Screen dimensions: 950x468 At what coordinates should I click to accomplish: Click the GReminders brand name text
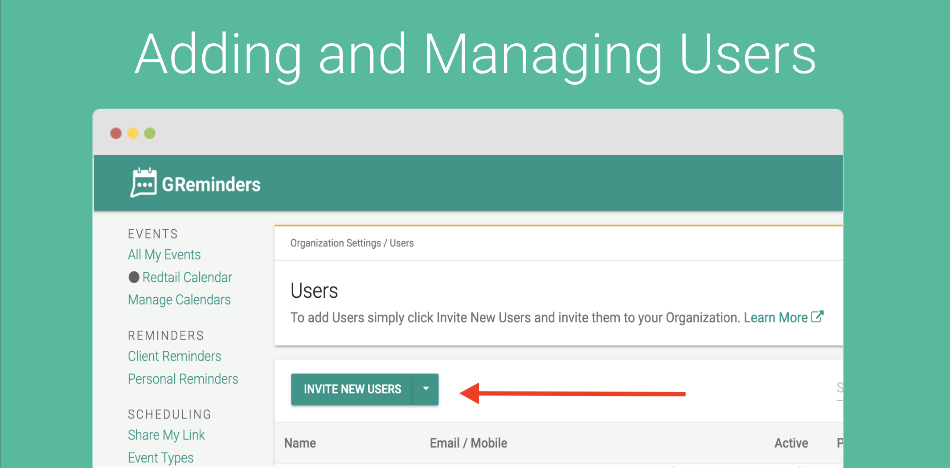tap(211, 185)
